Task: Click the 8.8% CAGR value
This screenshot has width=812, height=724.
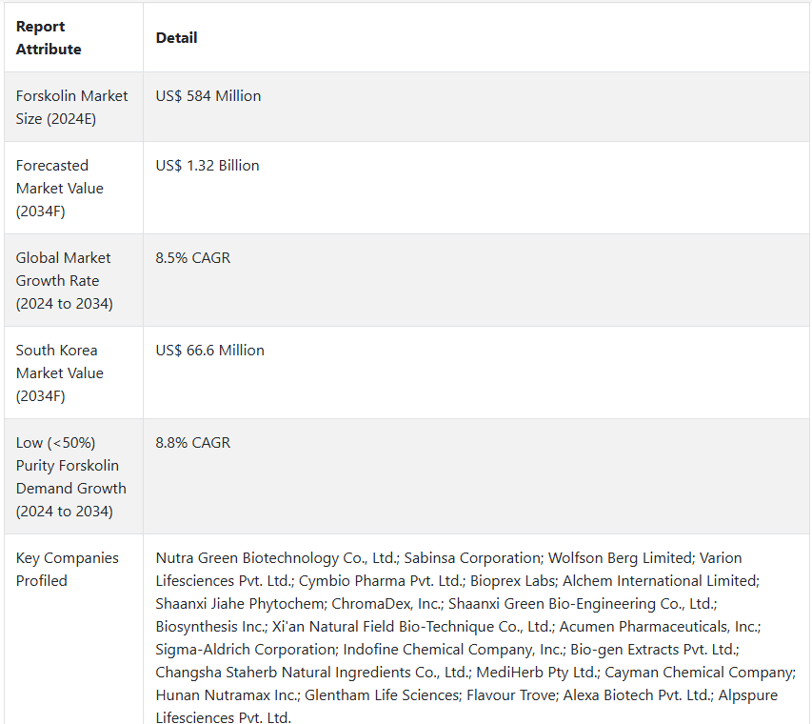Action: 192,443
